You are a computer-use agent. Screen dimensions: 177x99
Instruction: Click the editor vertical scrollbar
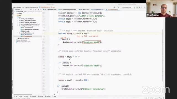(163, 56)
